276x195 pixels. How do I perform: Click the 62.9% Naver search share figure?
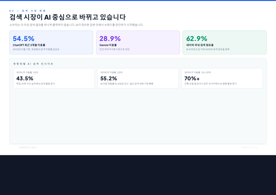coord(197,39)
